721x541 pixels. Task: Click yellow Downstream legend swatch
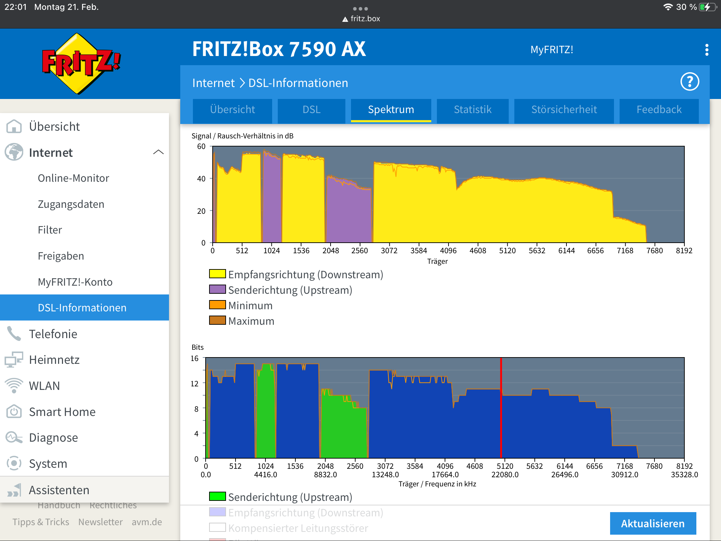click(217, 274)
